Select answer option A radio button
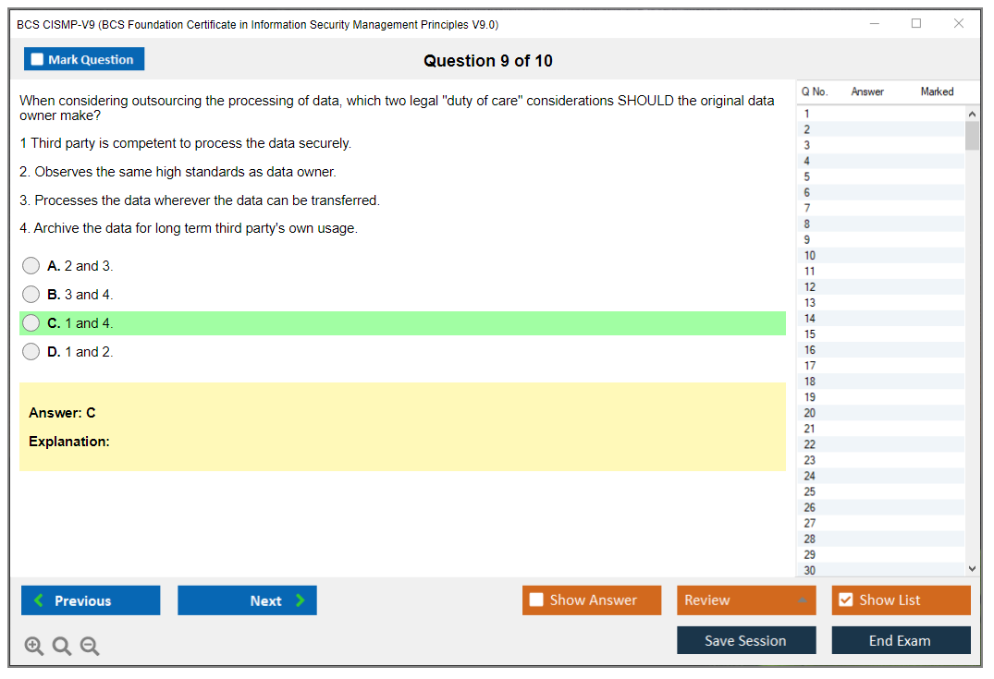The height and width of the screenshot is (679, 994). [x=31, y=266]
